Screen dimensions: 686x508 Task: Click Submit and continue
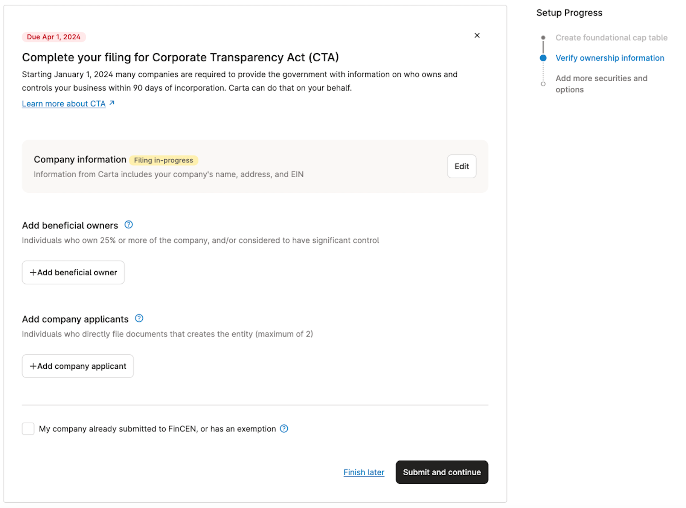pos(442,472)
